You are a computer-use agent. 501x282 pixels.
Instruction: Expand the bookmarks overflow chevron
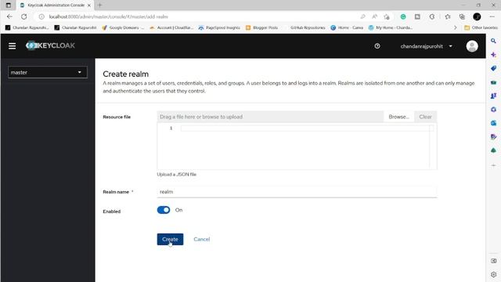tap(456, 28)
